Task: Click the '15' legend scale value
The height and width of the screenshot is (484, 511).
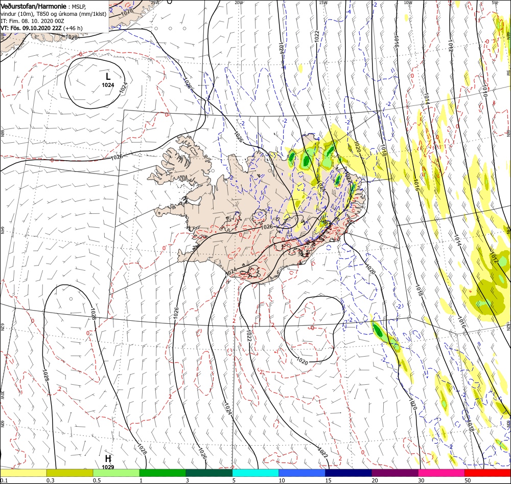Action: (328, 480)
